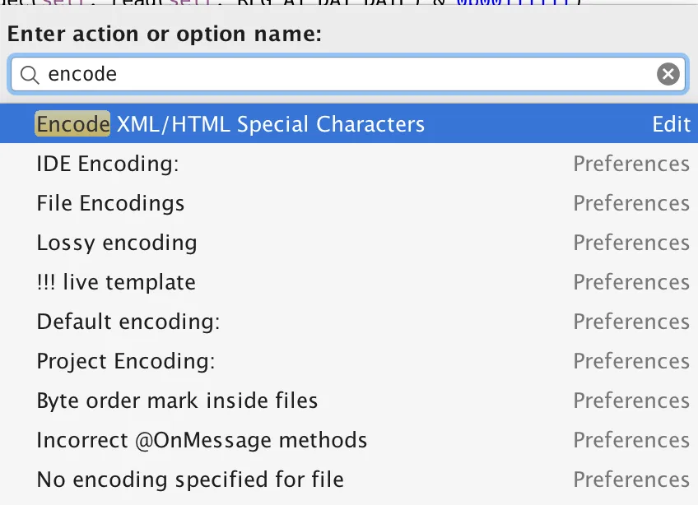Click the Edit label on the highlighted row
Viewport: 698px width, 505px height.
click(x=671, y=124)
